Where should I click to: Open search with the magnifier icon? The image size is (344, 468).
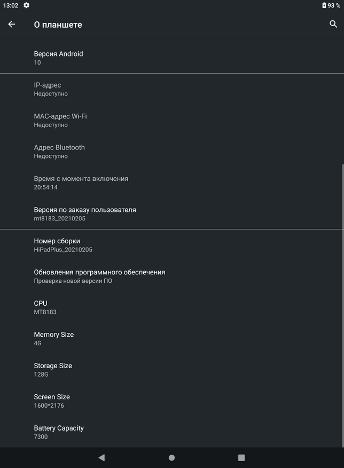point(333,24)
